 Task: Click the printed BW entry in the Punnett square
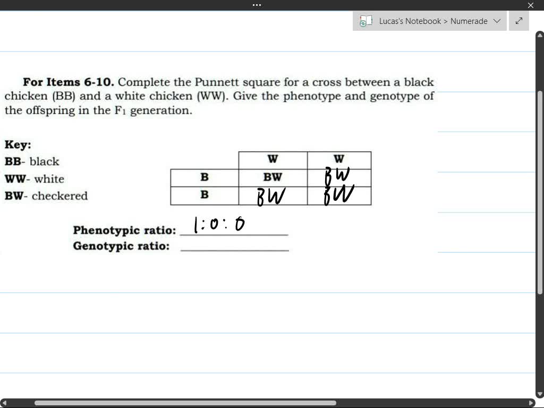pos(272,177)
